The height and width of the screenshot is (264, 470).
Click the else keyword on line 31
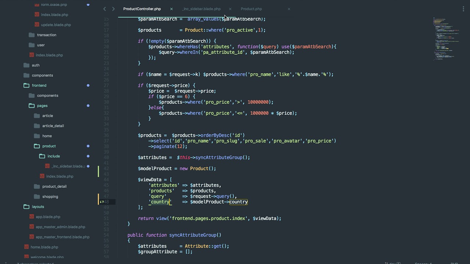156,108
